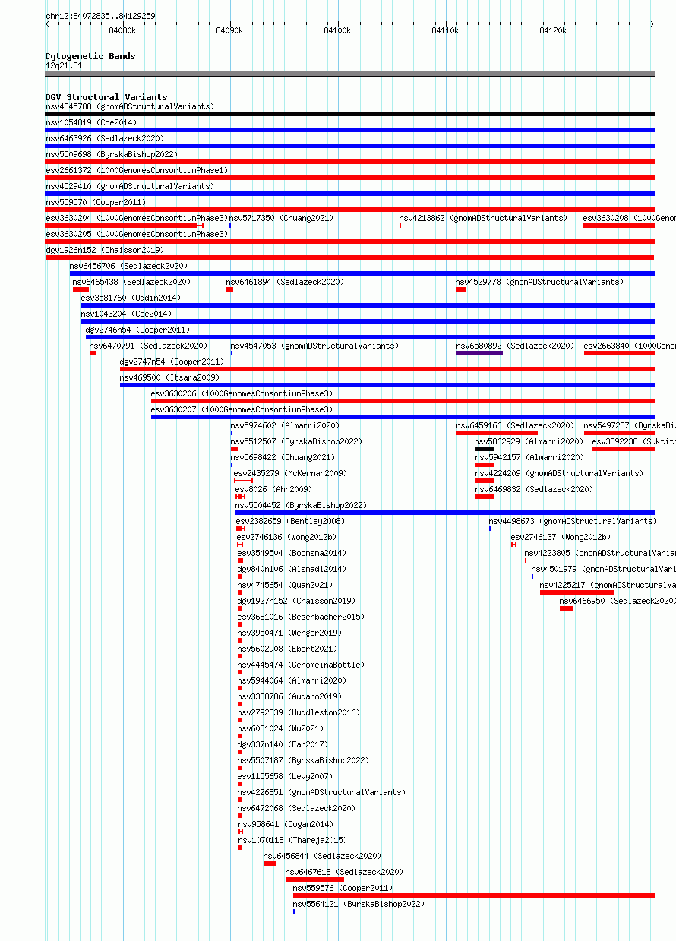Click nsv2792839 (Huddleston2016) label

tap(299, 712)
